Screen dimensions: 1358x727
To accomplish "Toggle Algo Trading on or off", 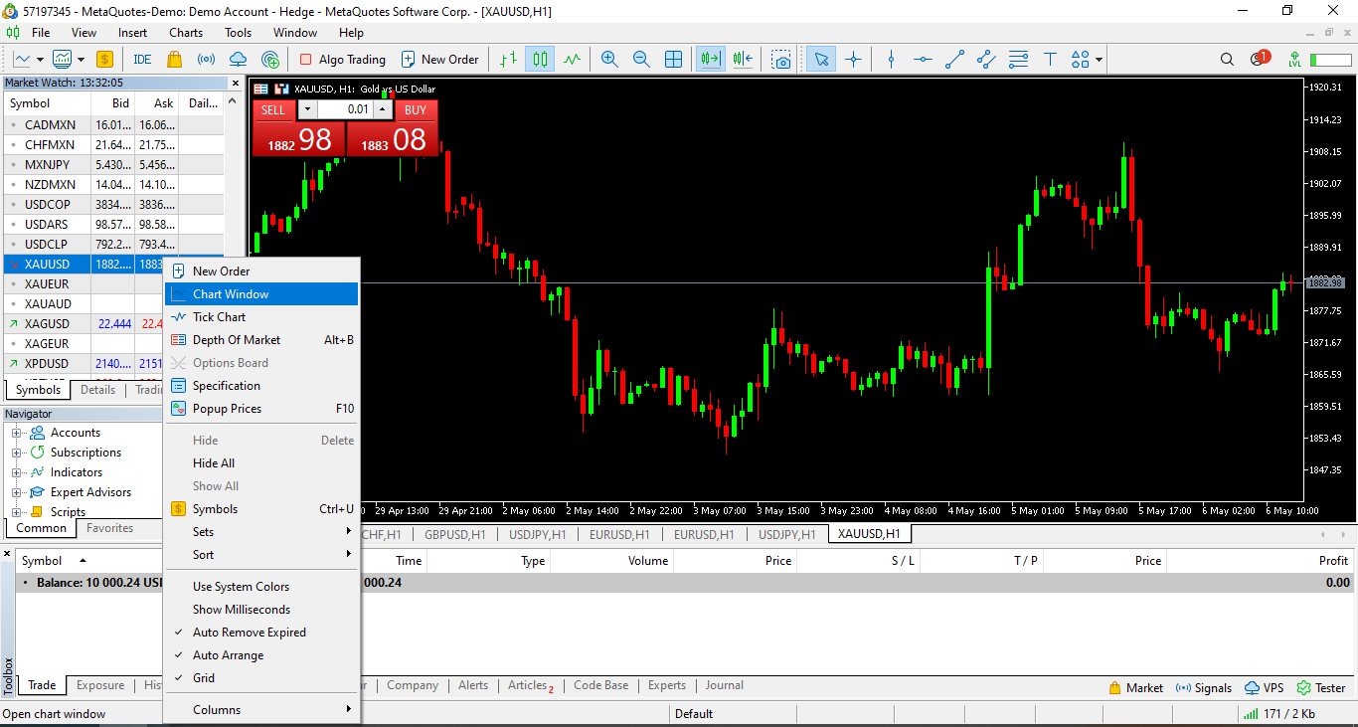I will (342, 59).
